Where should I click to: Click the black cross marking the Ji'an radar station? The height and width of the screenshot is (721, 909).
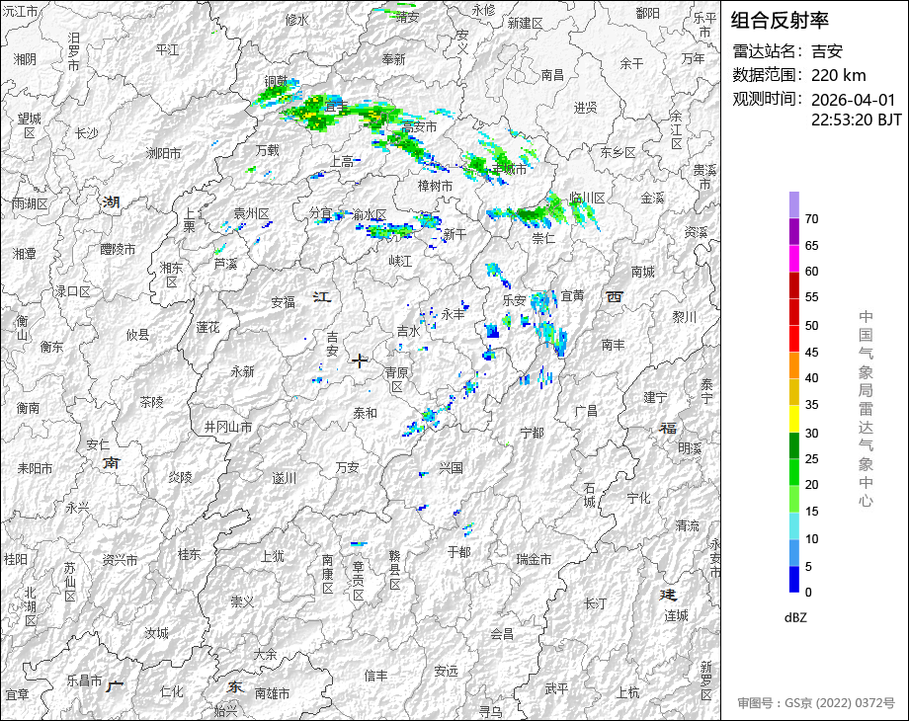(360, 360)
